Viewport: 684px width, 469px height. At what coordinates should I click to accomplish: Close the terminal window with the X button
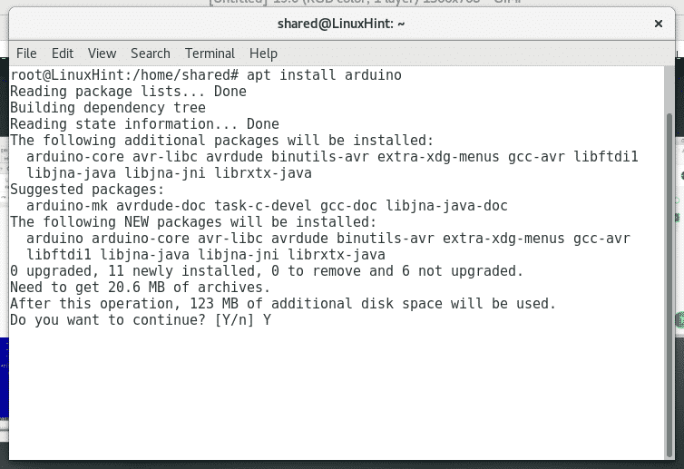[x=659, y=24]
